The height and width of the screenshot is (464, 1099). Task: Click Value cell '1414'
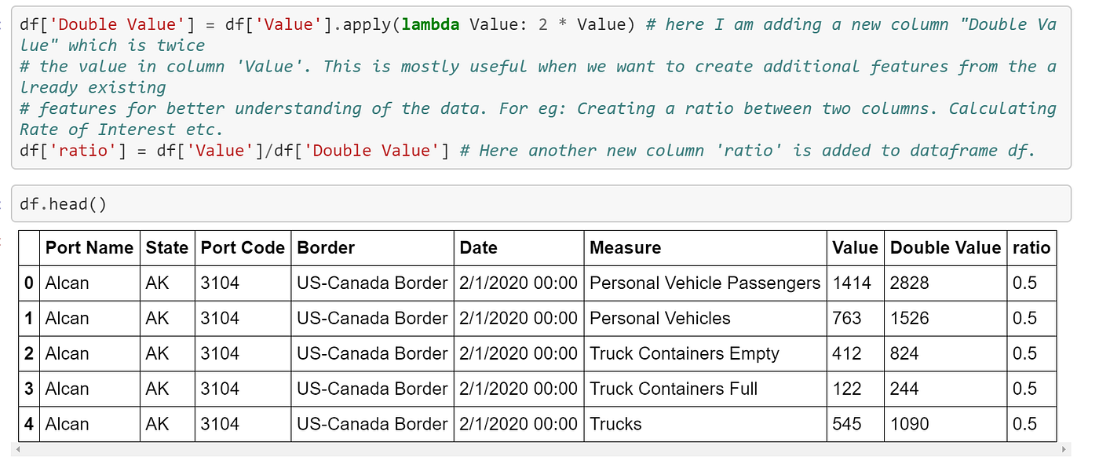[855, 283]
